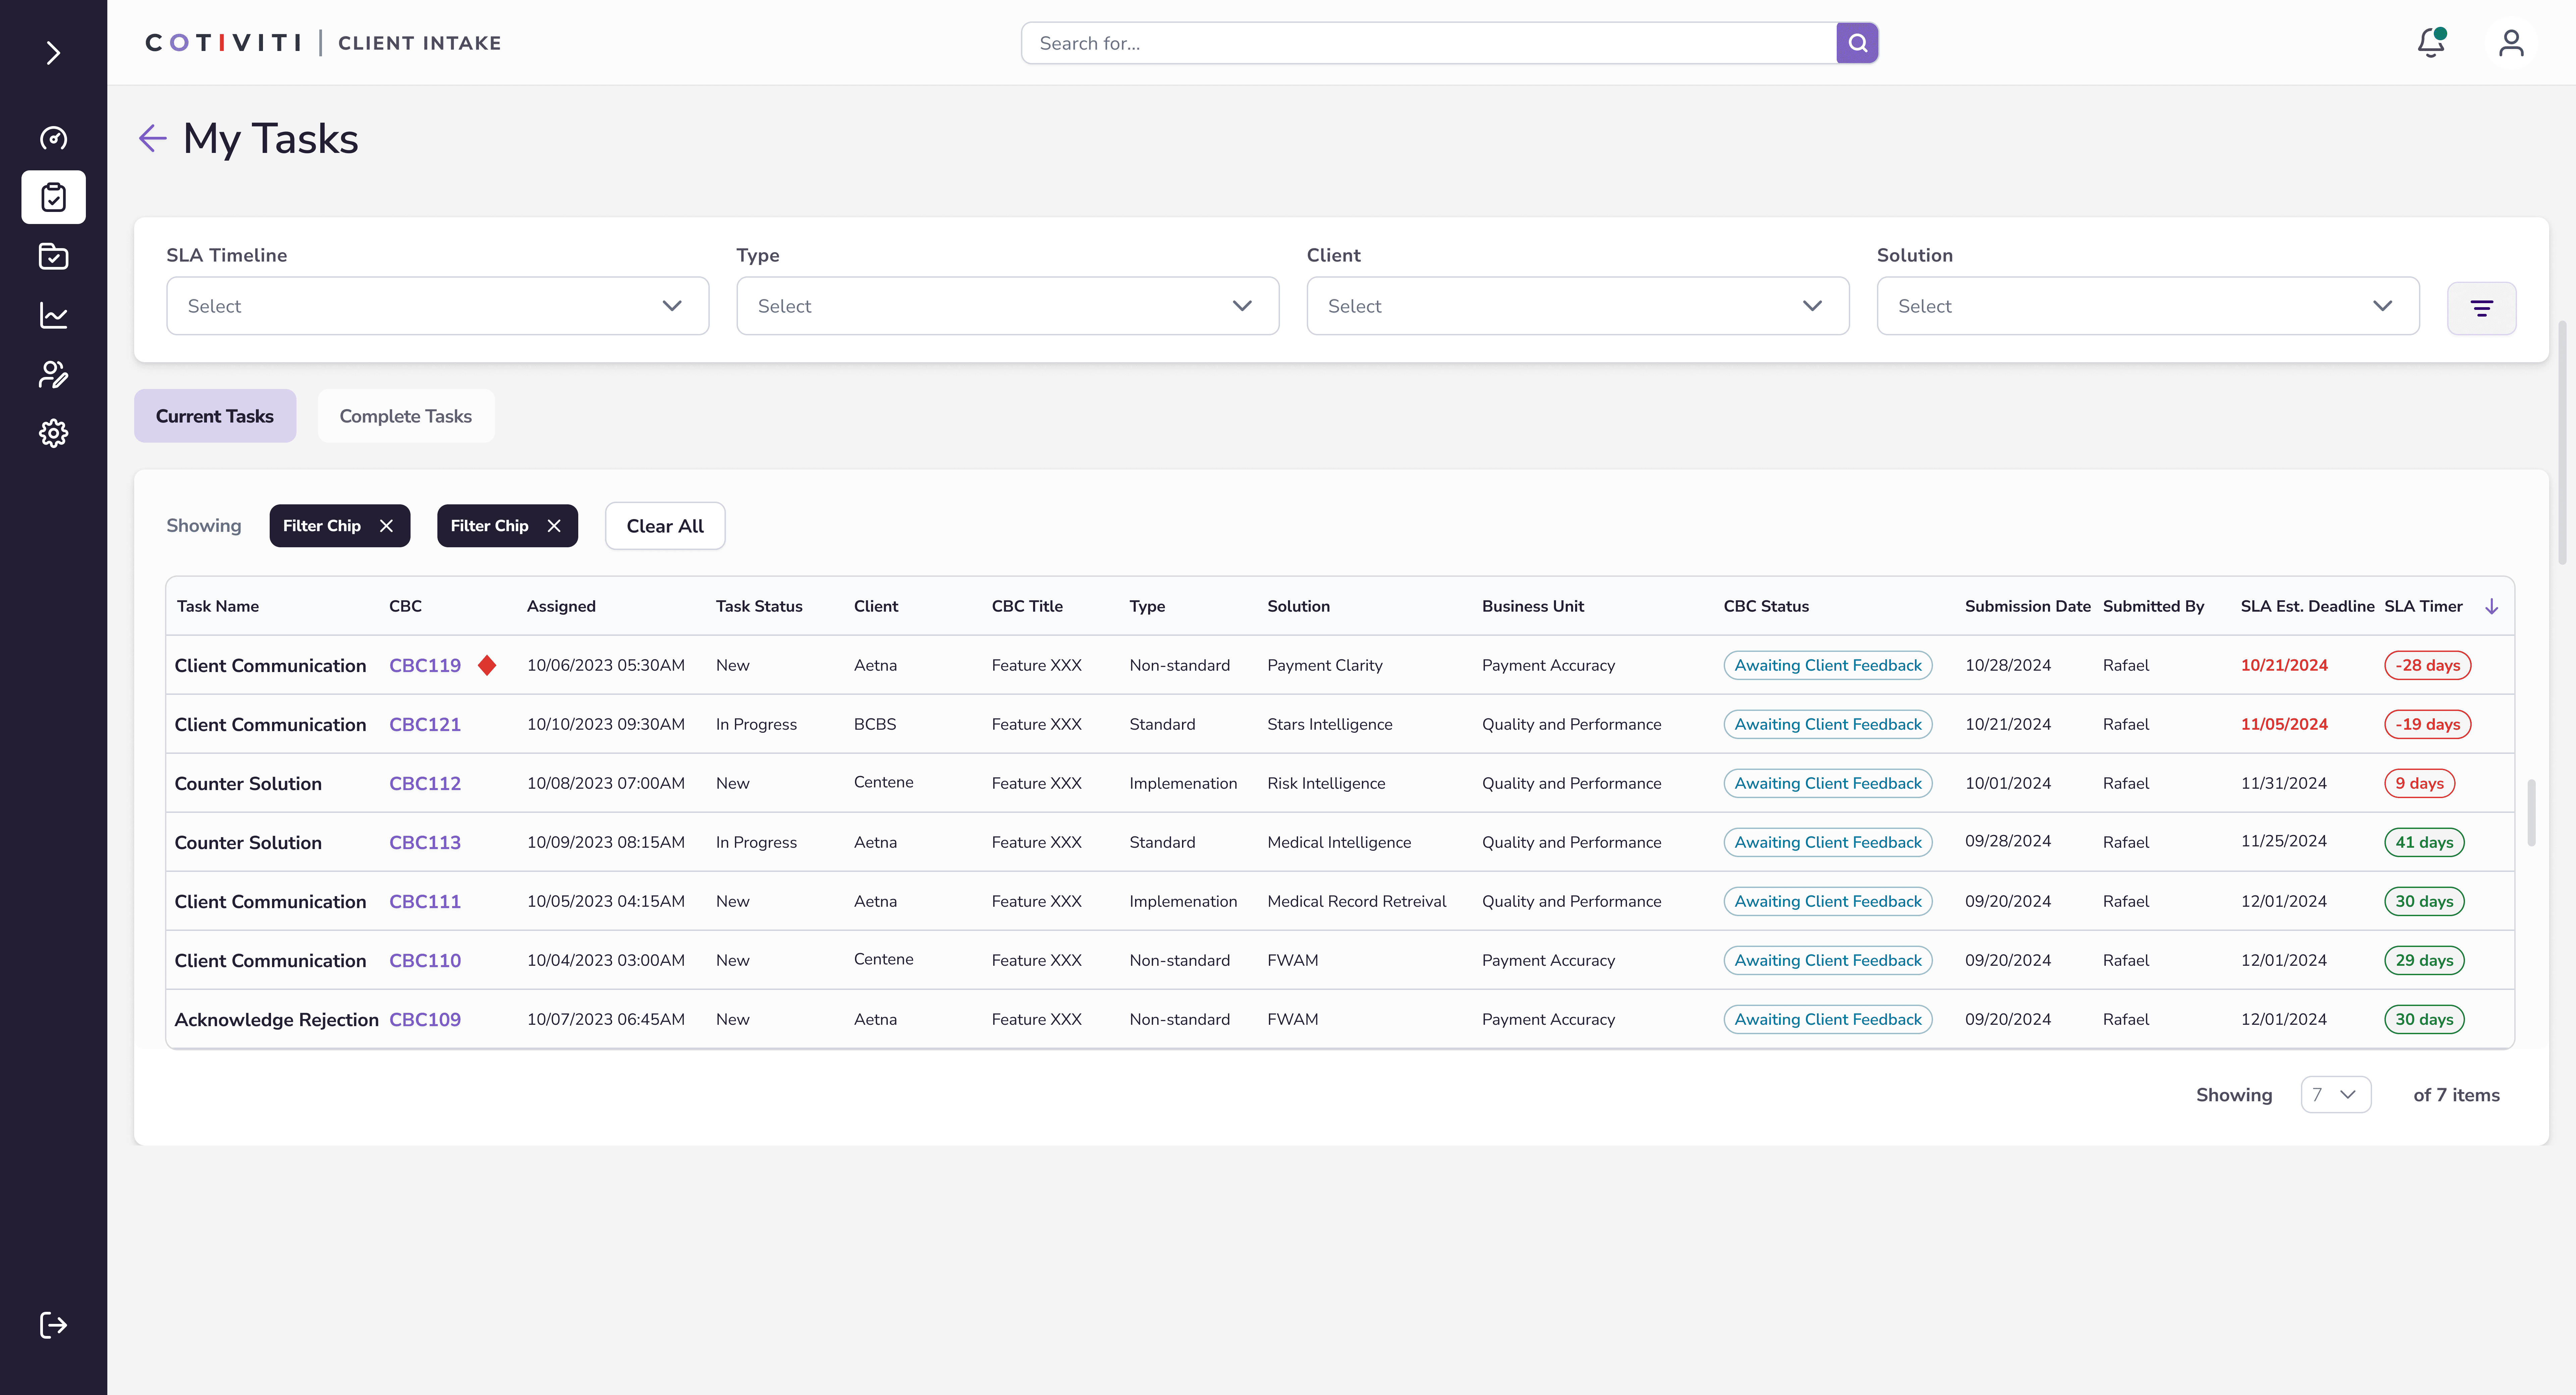Open the dashboard gauge icon in sidebar
This screenshot has height=1395, width=2576.
coord(53,138)
